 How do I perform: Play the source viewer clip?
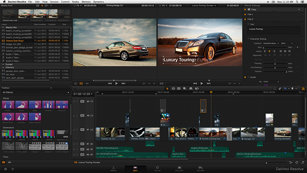click(117, 83)
